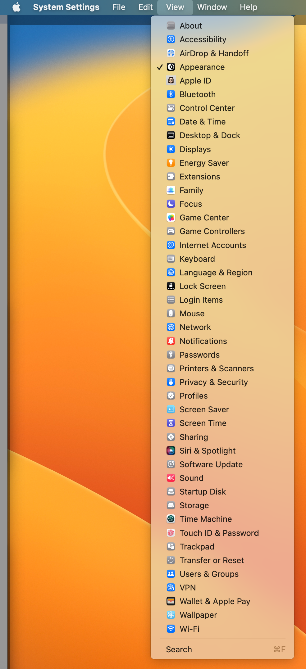Click the Accessibility icon
This screenshot has width=306, height=669.
(x=171, y=39)
